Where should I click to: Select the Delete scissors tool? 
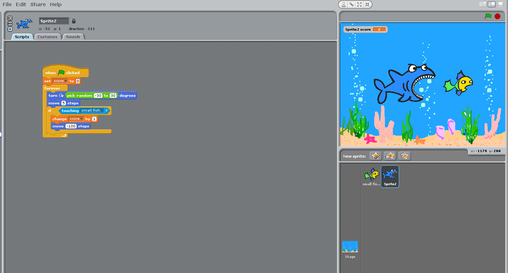pyautogui.click(x=351, y=4)
